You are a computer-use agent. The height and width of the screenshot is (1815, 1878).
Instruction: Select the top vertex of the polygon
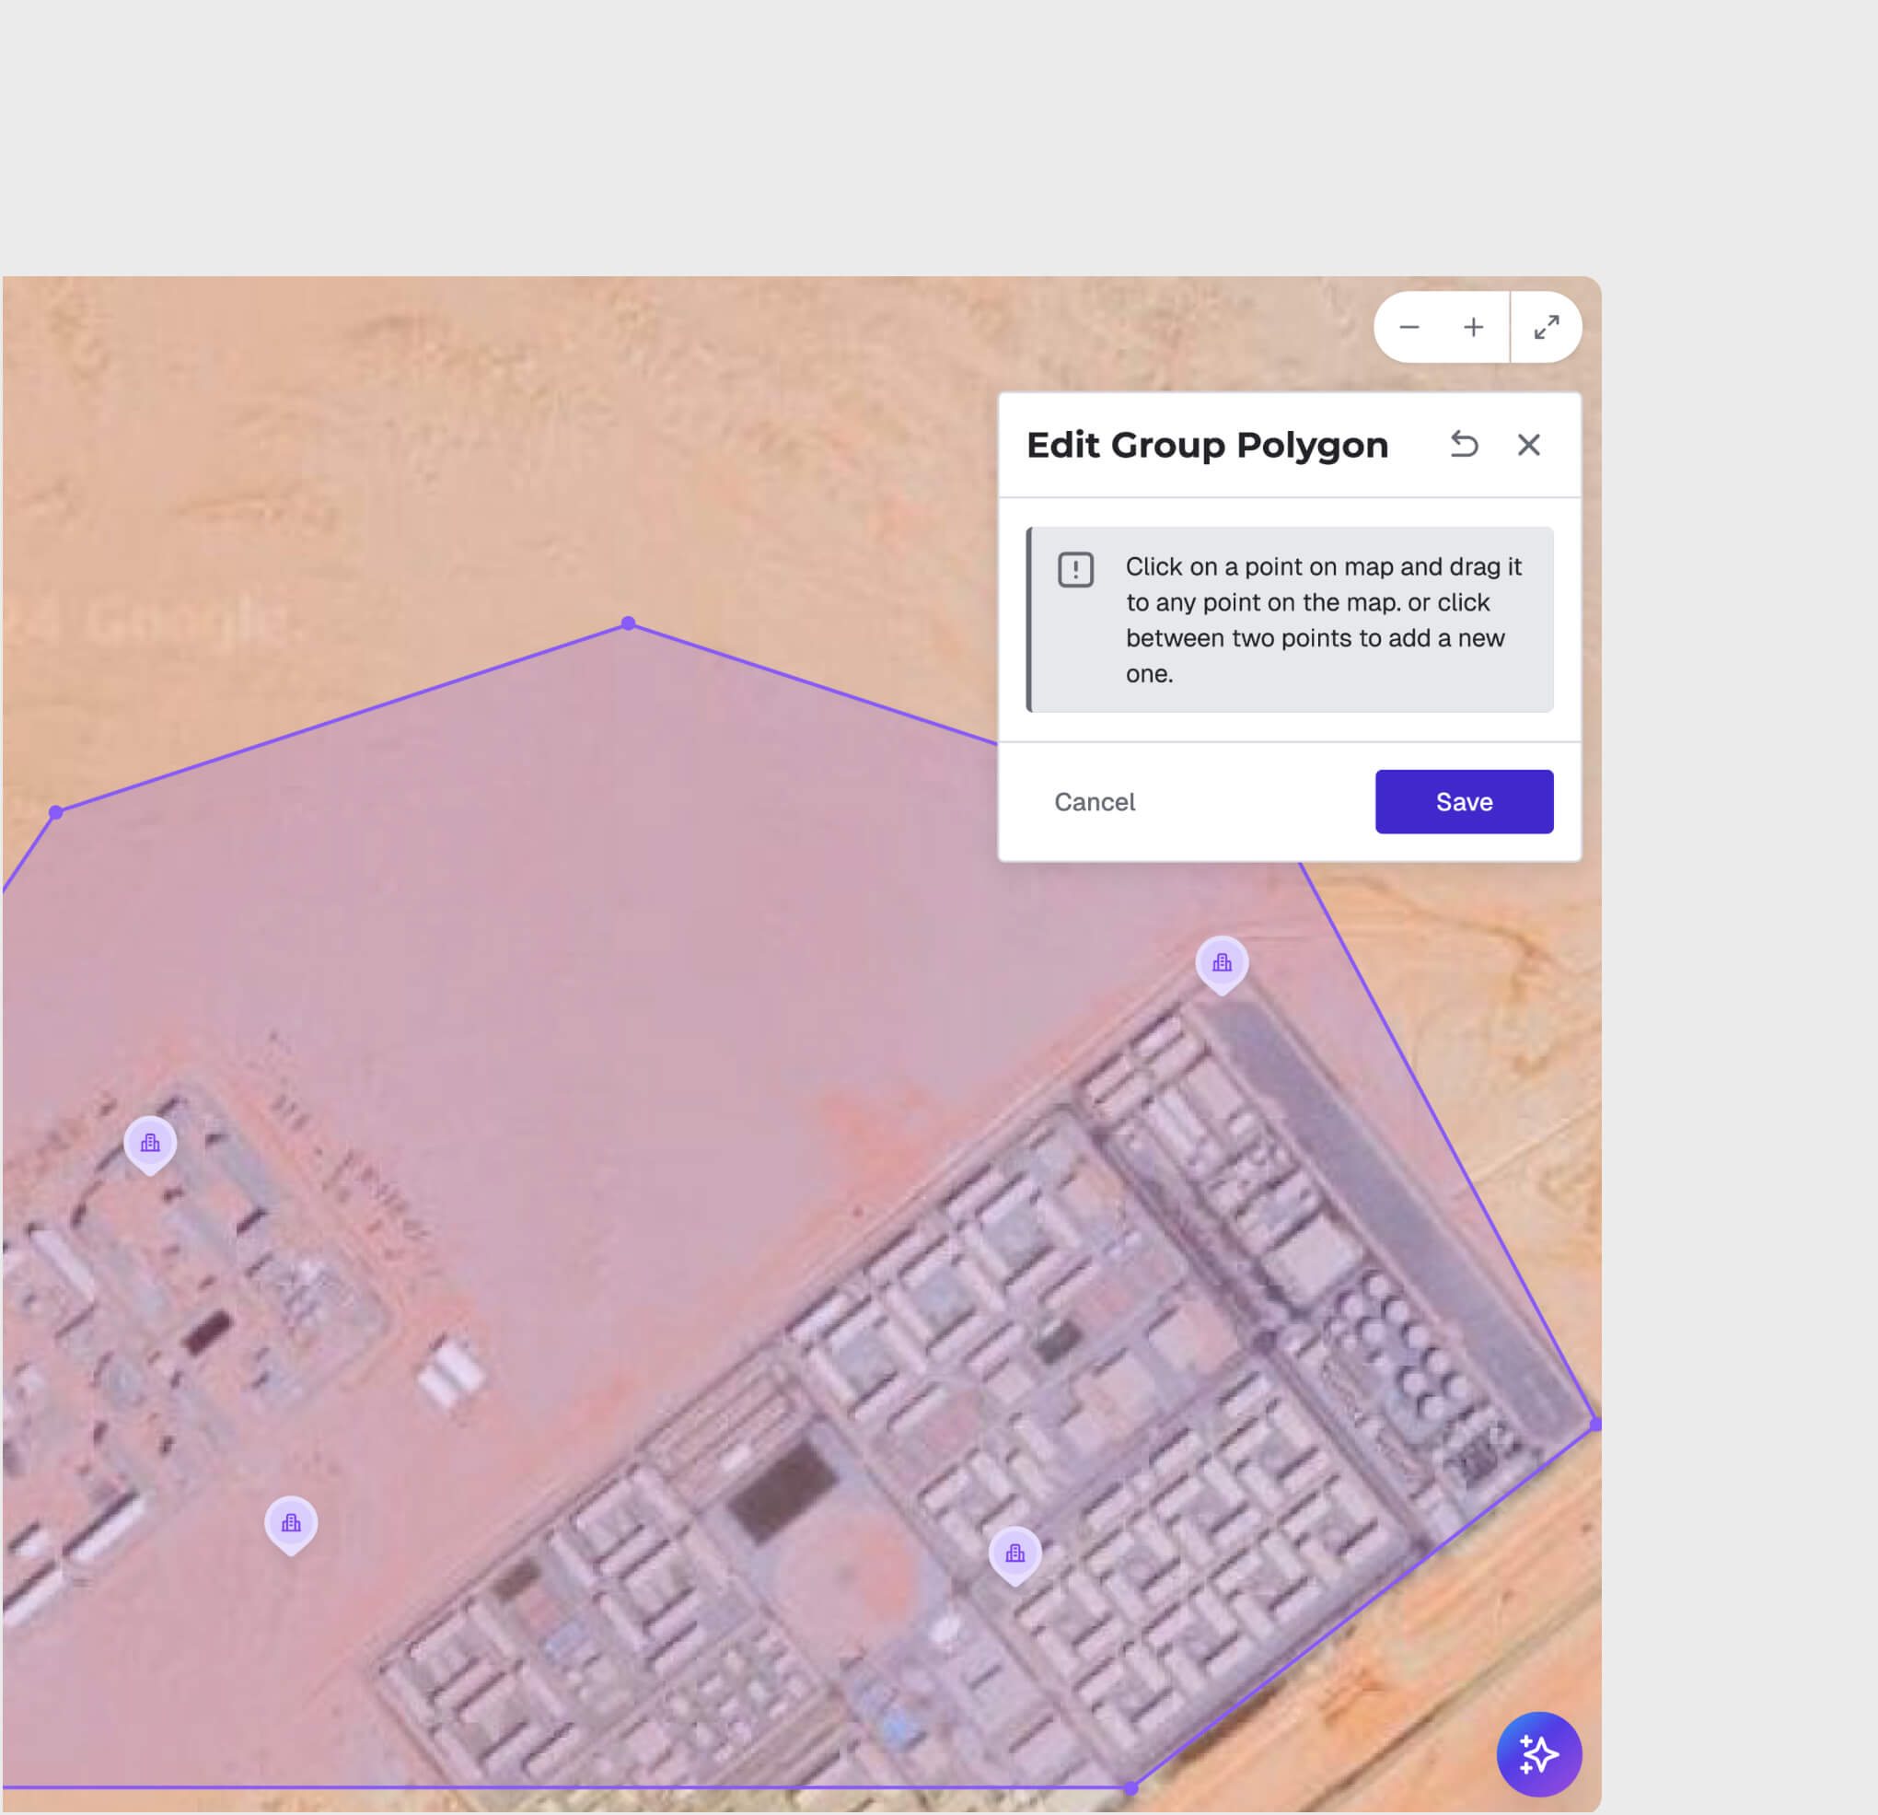tap(628, 622)
